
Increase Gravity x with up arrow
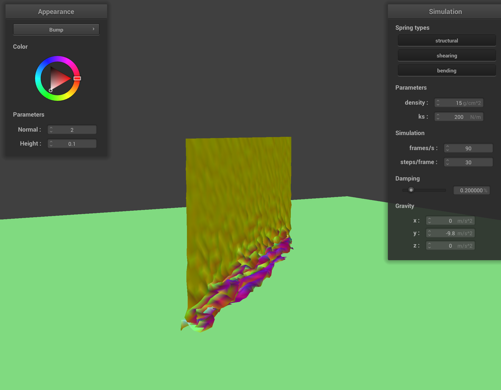tap(429, 219)
